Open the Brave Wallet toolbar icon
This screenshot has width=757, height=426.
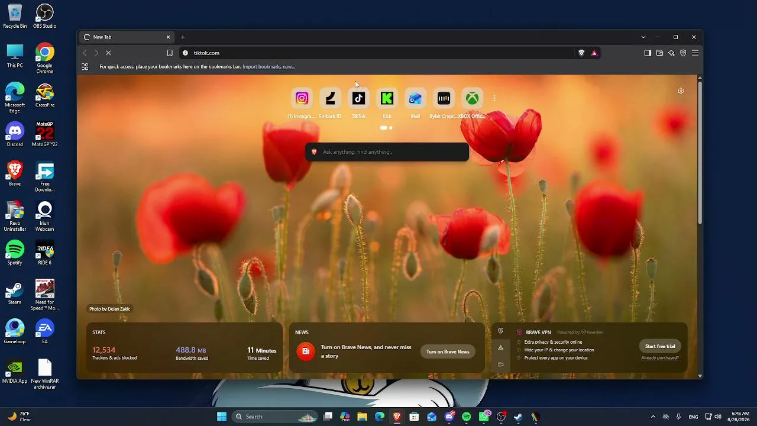pos(659,53)
